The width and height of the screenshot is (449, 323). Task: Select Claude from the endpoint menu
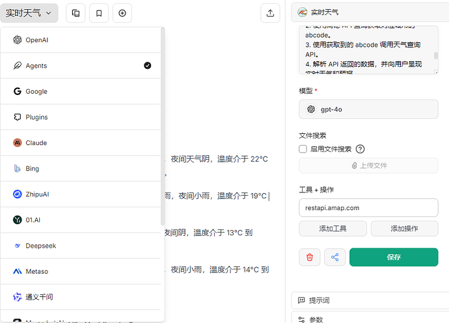click(x=81, y=143)
